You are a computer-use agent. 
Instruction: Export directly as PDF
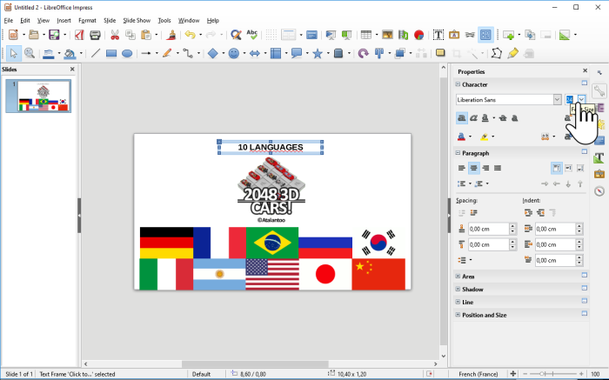coord(80,35)
